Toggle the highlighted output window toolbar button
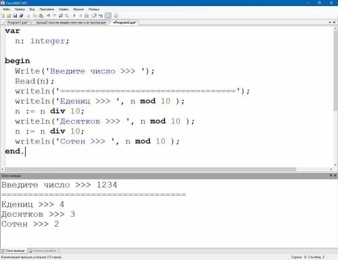This screenshot has height=260, width=338. tap(108, 16)
